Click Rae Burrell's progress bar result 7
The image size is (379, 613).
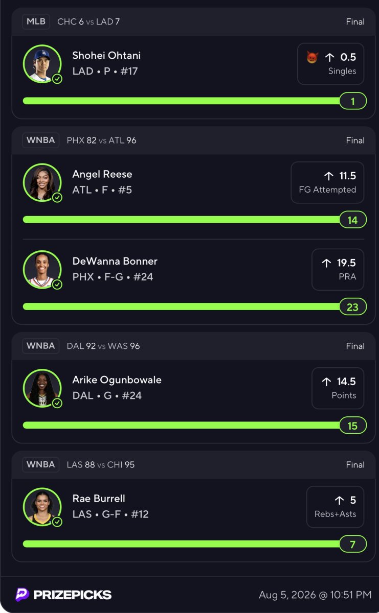pyautogui.click(x=353, y=544)
